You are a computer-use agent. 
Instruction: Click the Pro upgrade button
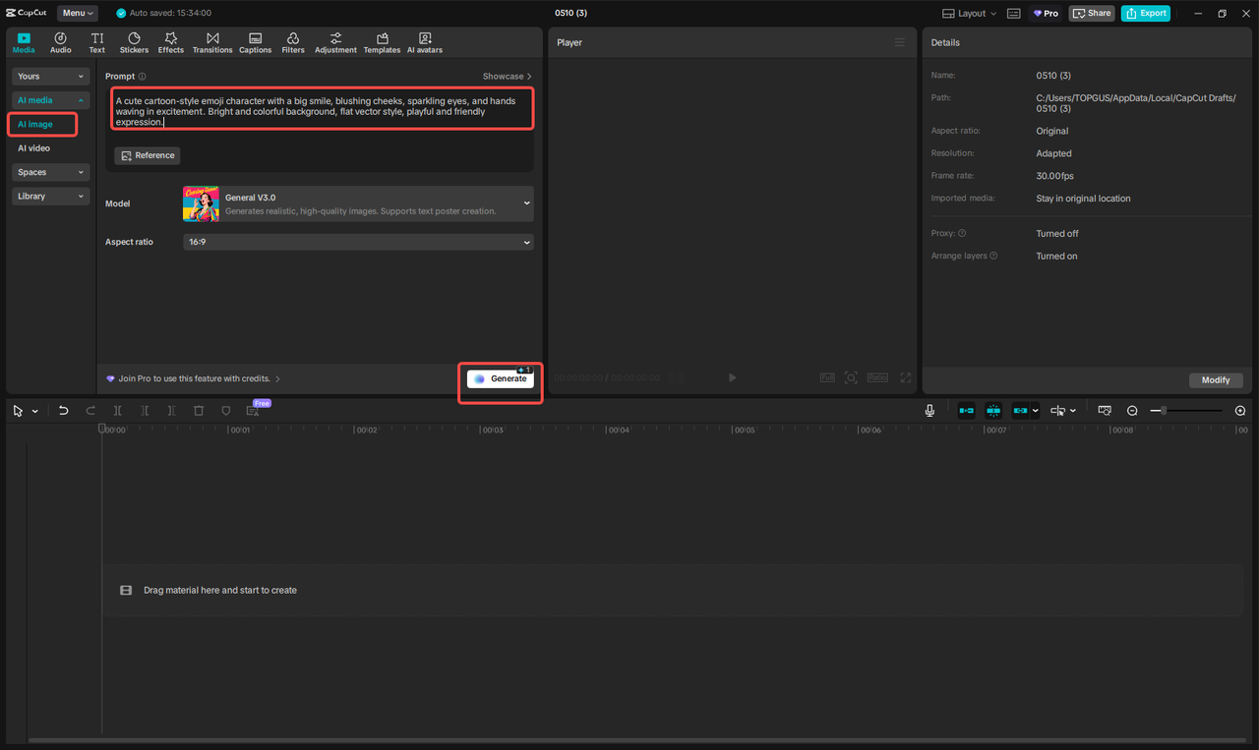tap(1046, 13)
